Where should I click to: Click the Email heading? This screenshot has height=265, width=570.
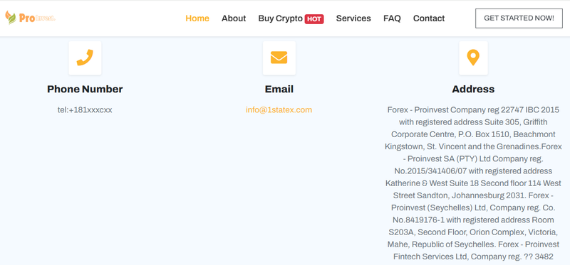(279, 90)
